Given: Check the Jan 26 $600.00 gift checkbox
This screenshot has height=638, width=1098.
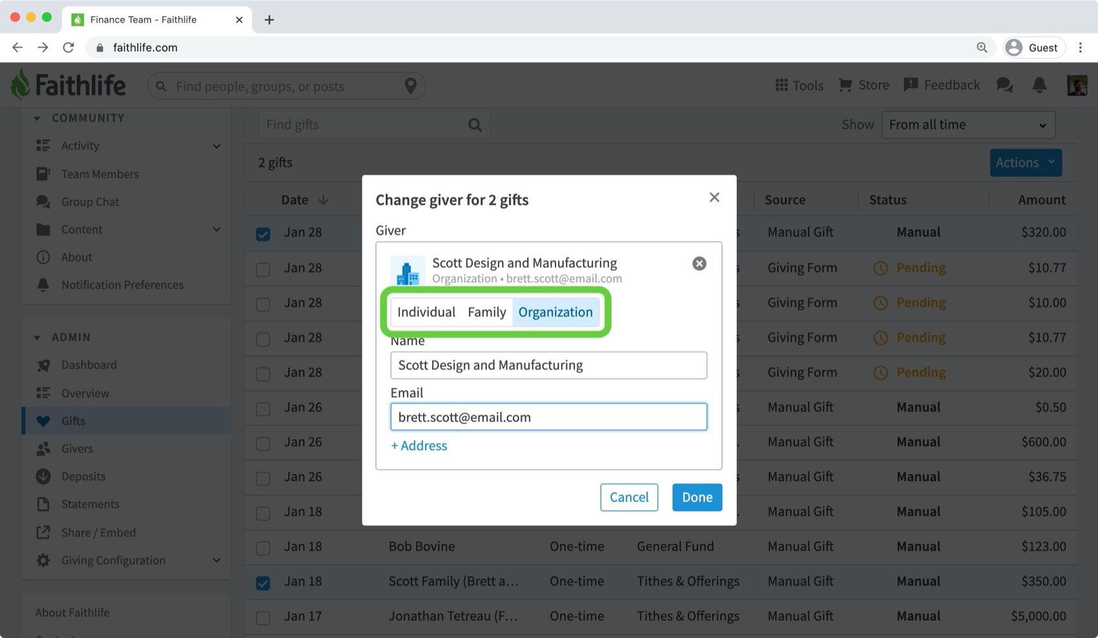Looking at the screenshot, I should coord(263,443).
